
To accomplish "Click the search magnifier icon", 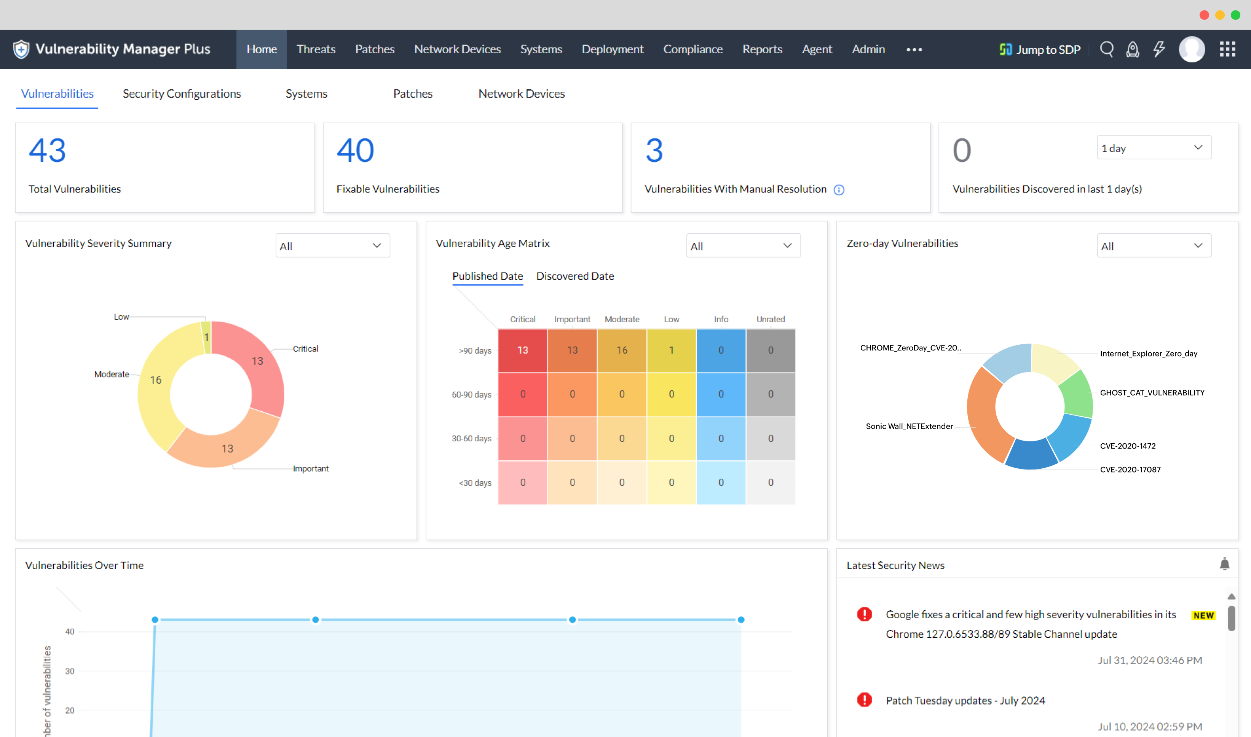I will [1106, 49].
